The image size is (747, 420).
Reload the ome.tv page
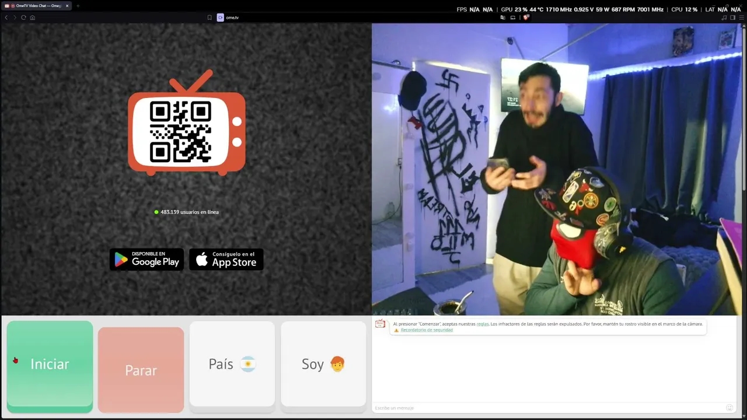click(x=23, y=17)
